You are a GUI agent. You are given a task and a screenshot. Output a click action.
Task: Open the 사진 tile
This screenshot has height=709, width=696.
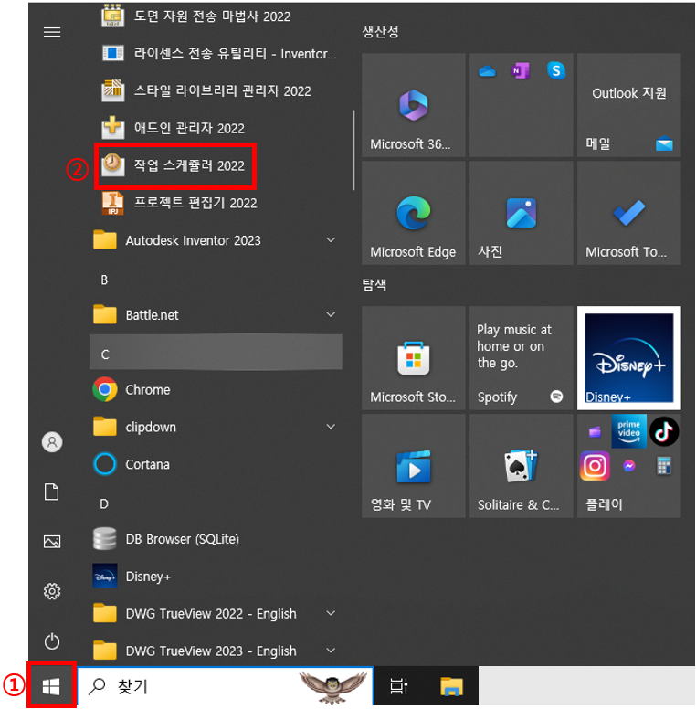coord(522,213)
